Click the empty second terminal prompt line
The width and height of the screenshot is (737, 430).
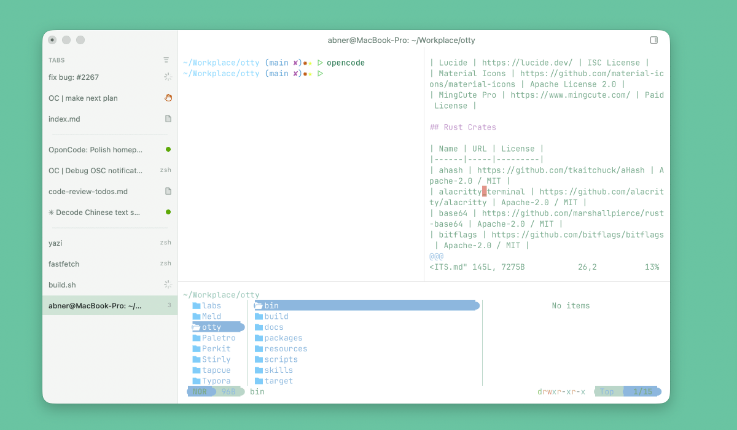point(253,74)
